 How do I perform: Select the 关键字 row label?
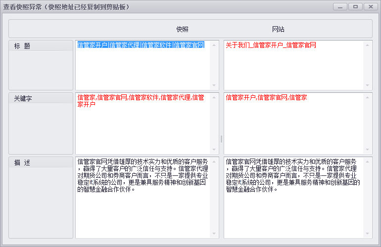tap(41, 98)
